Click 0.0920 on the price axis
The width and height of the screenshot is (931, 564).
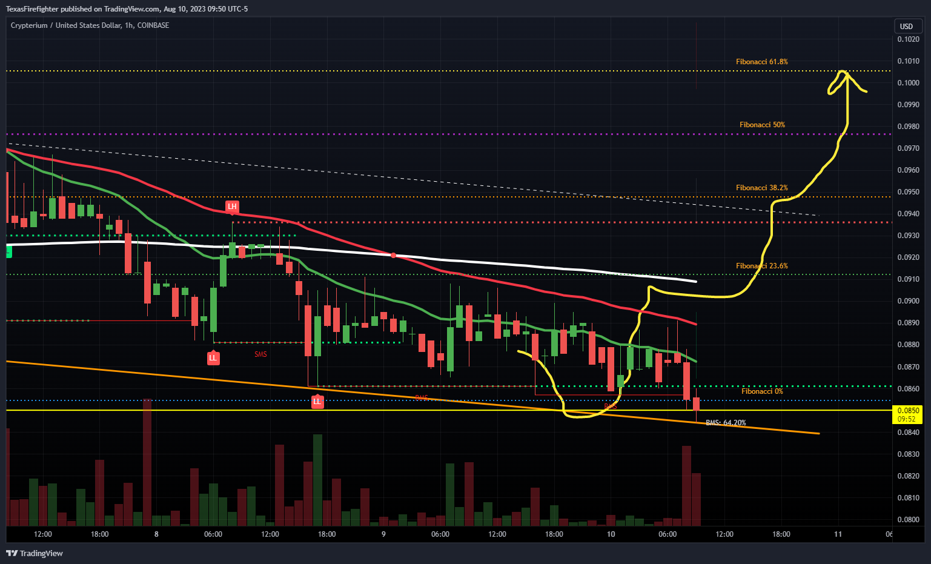tap(908, 257)
